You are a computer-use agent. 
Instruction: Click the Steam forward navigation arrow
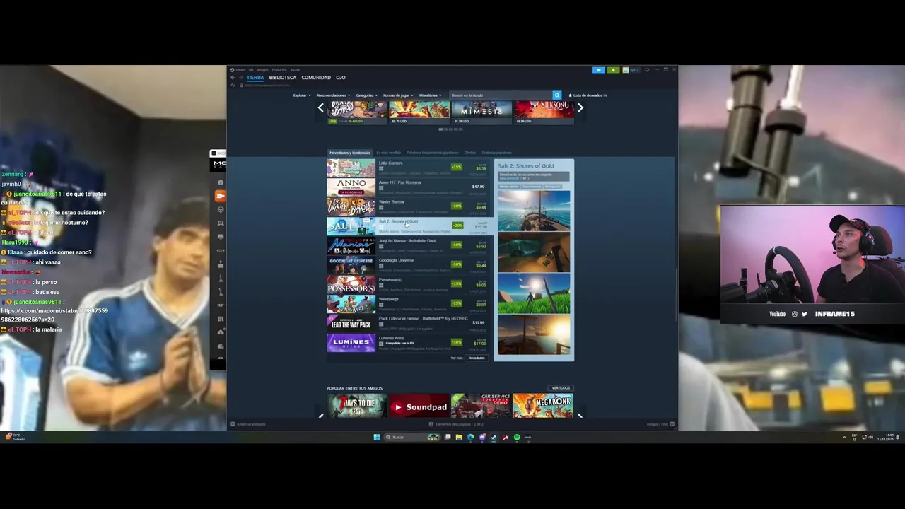pos(241,77)
